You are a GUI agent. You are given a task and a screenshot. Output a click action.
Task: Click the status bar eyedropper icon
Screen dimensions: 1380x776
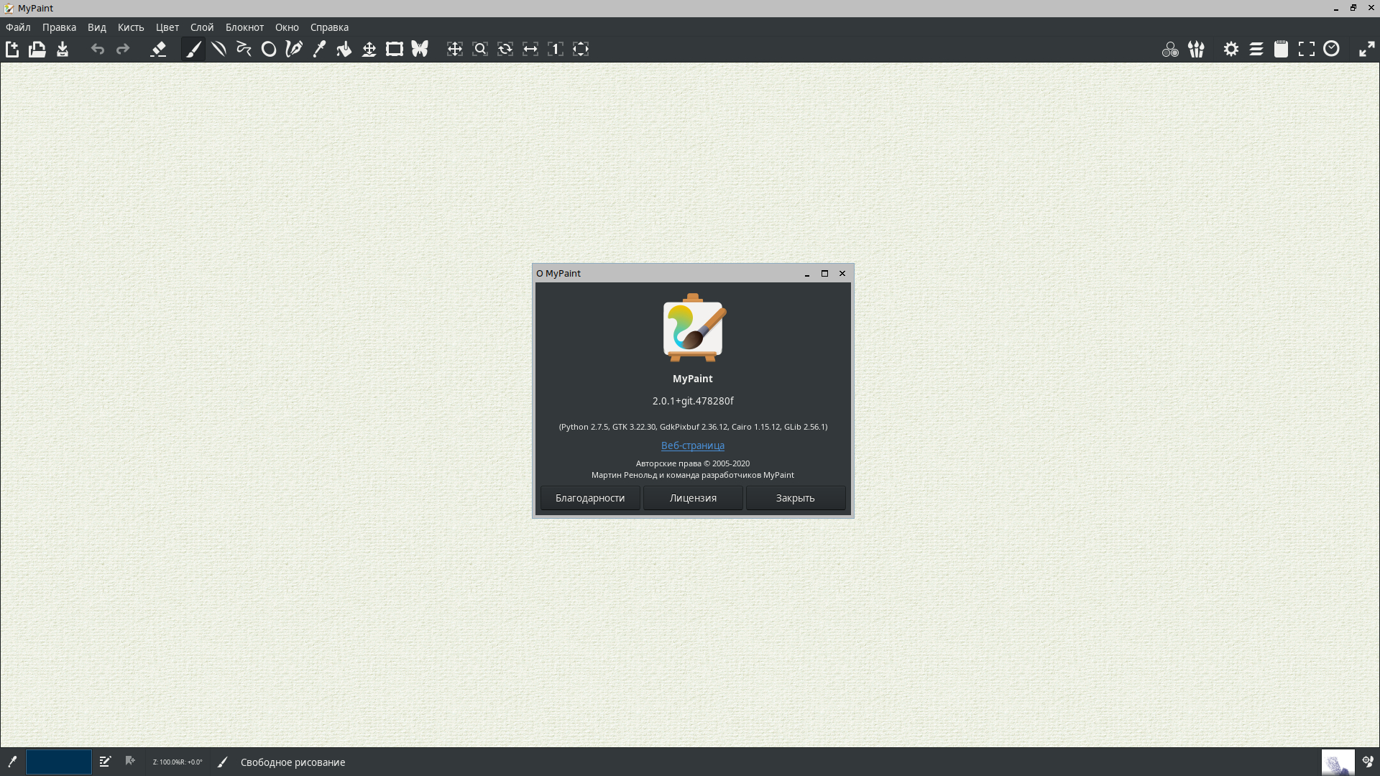tap(12, 762)
